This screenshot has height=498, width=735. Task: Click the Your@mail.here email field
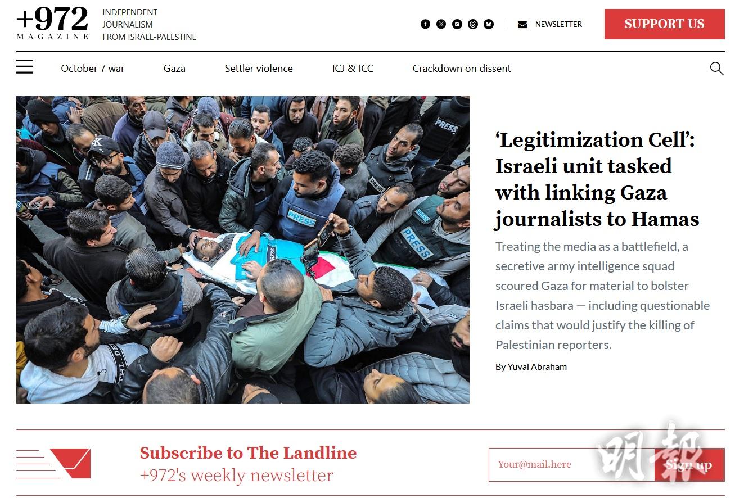click(x=571, y=465)
